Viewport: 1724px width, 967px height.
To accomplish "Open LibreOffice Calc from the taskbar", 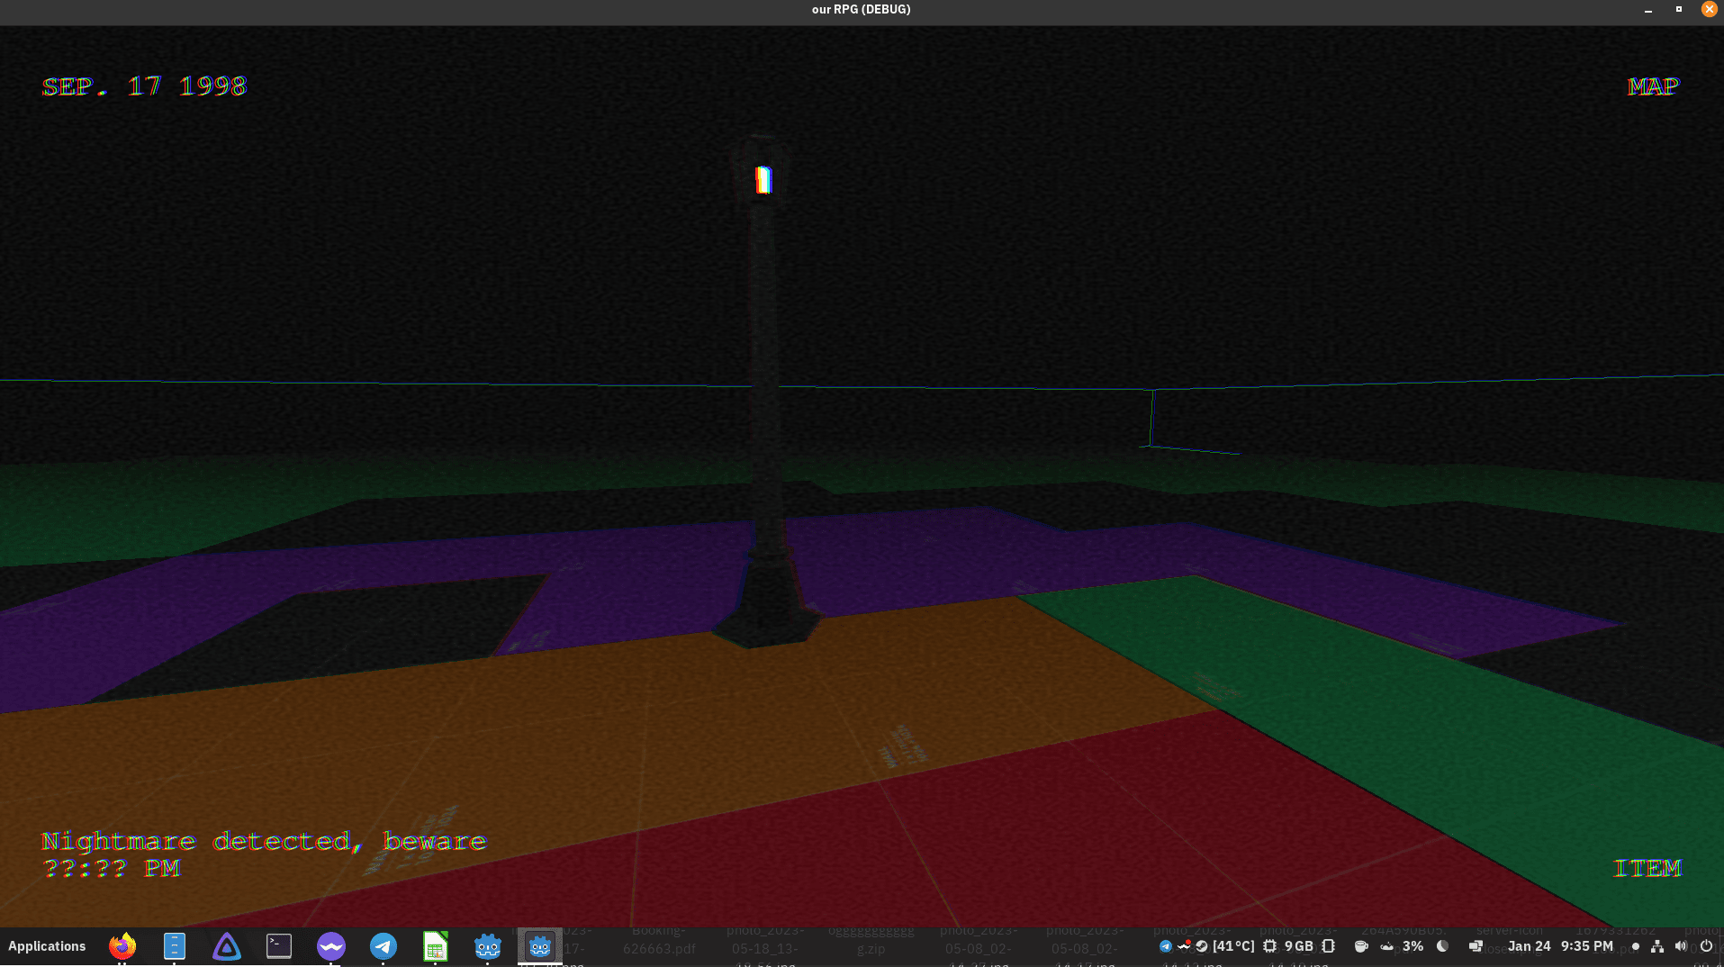I will click(x=436, y=946).
